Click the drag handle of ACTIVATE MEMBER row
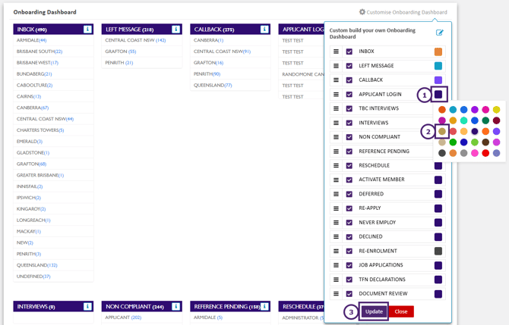 (x=336, y=180)
